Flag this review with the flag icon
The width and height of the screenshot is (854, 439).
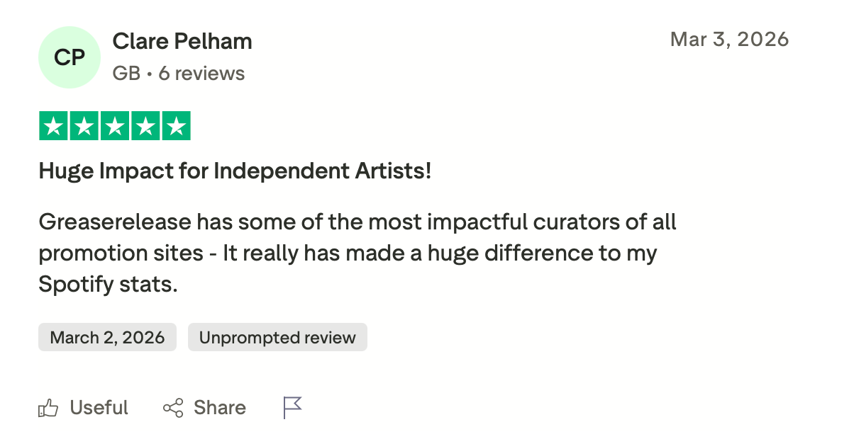coord(292,408)
